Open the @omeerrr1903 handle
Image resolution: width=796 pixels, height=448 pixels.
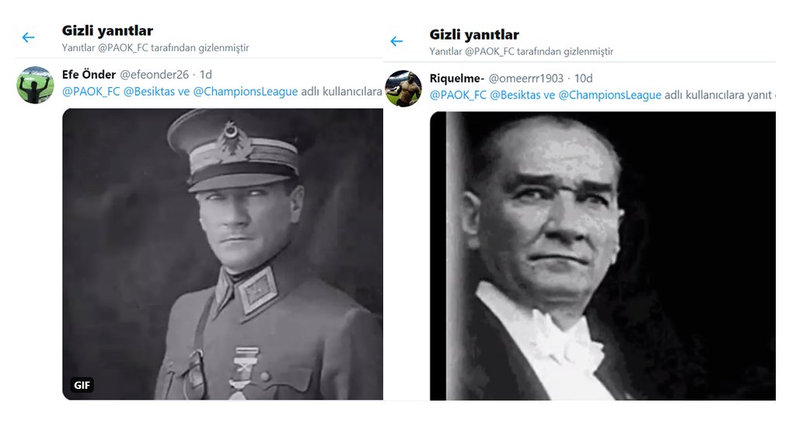(526, 79)
